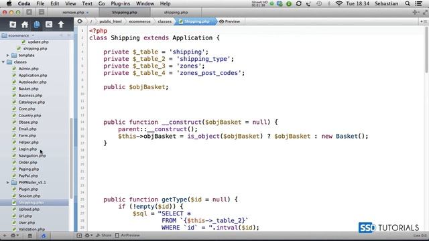Open the Notification Center icon
This screenshot has height=241, width=429.
tap(418, 3)
